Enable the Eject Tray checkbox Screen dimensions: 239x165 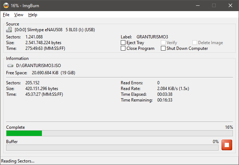click(x=123, y=43)
